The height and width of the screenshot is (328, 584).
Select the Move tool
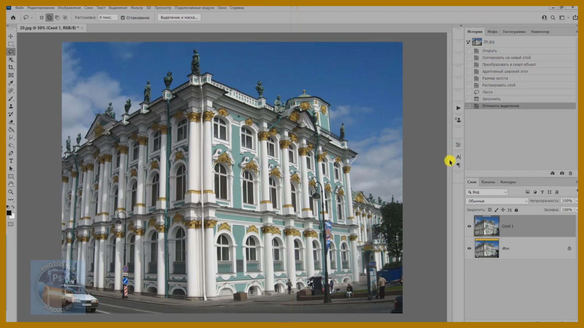(x=11, y=36)
